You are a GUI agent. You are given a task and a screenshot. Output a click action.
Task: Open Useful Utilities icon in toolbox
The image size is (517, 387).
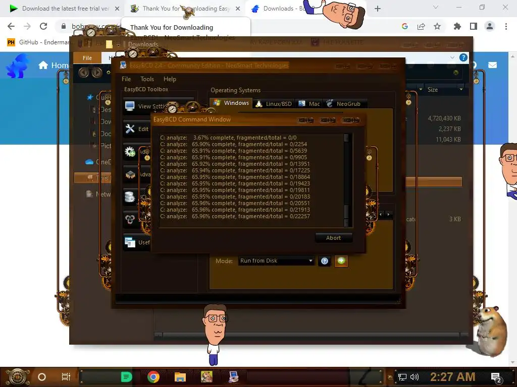[130, 242]
